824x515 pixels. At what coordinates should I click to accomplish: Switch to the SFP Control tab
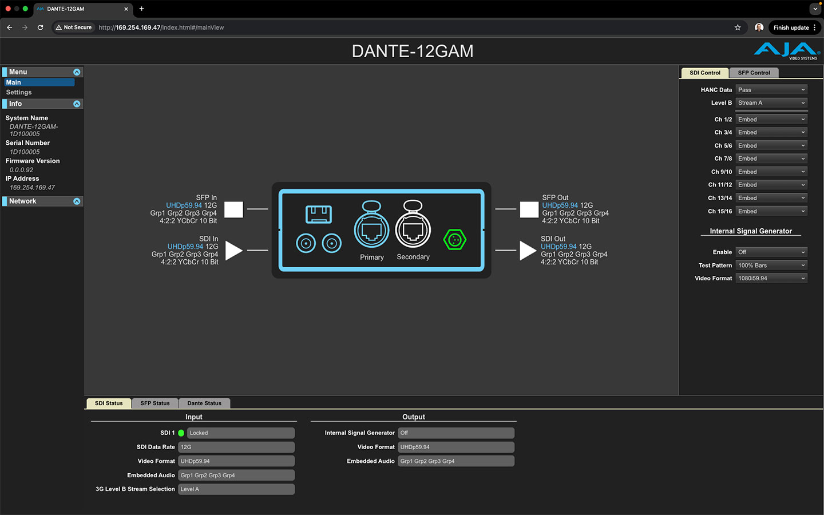pyautogui.click(x=754, y=73)
